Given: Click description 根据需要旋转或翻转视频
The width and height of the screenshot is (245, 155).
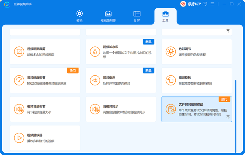Looking at the screenshot, I should (195, 83).
